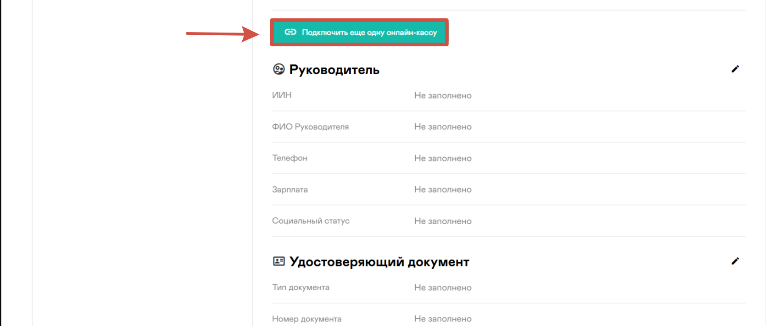Click the ФИО Руководителя label
This screenshot has width=780, height=326.
point(310,127)
